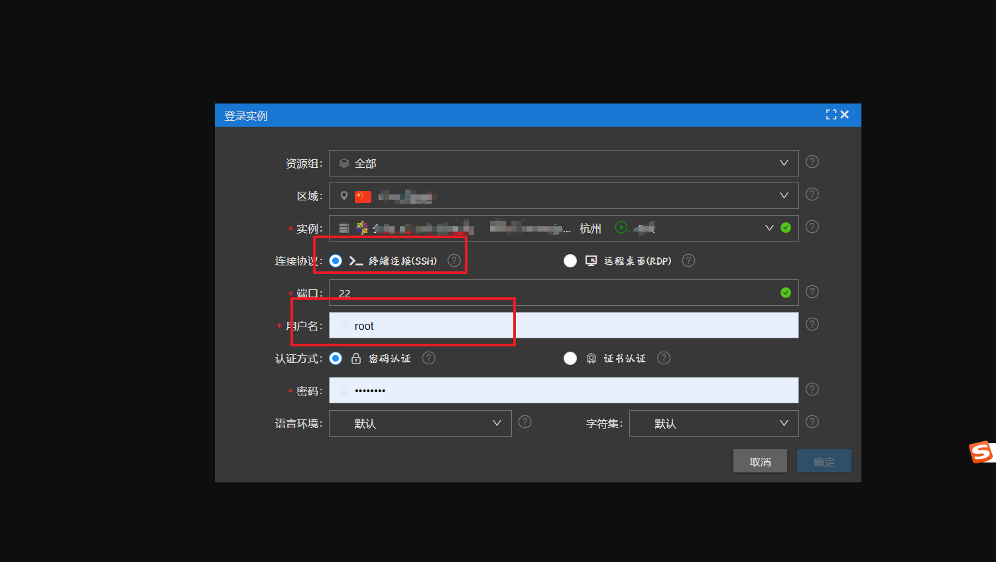Click the green checkmark beside 端口 input
Screen dimensions: 996x562
pyautogui.click(x=786, y=292)
